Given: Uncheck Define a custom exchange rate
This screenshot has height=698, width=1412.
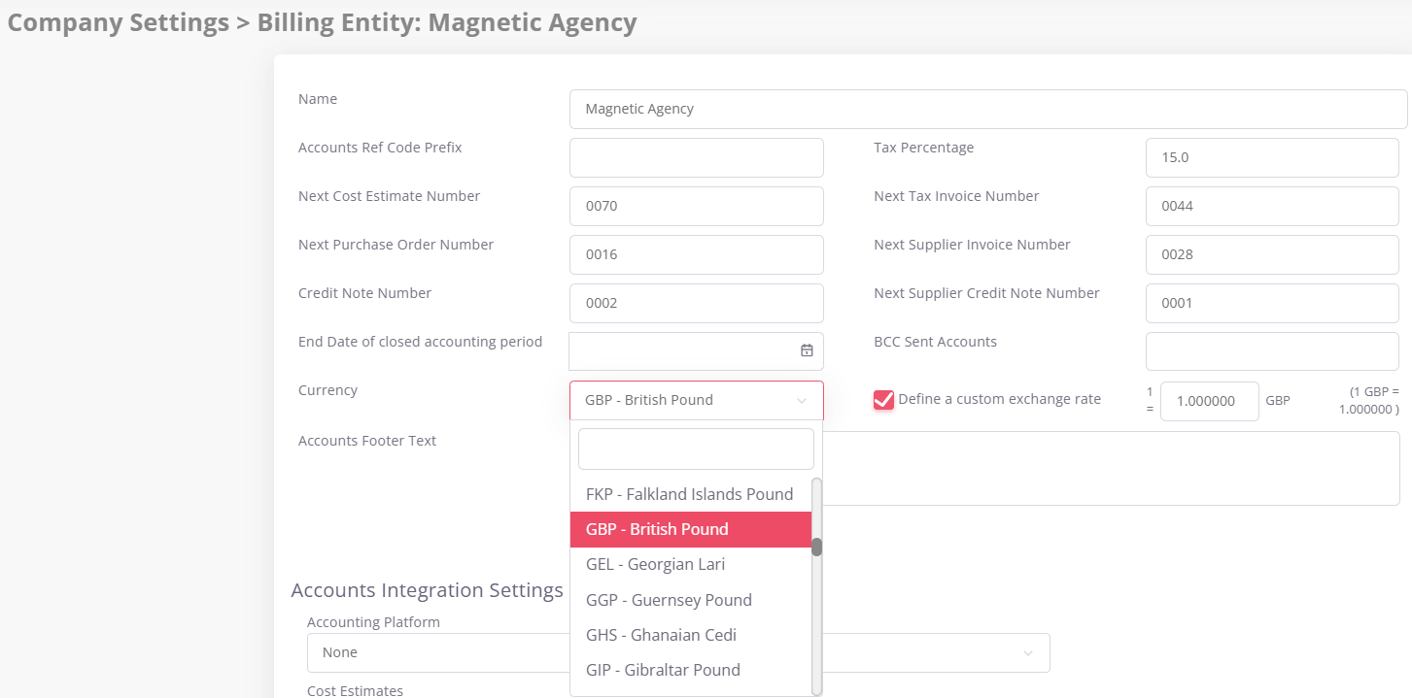Looking at the screenshot, I should click(x=883, y=399).
